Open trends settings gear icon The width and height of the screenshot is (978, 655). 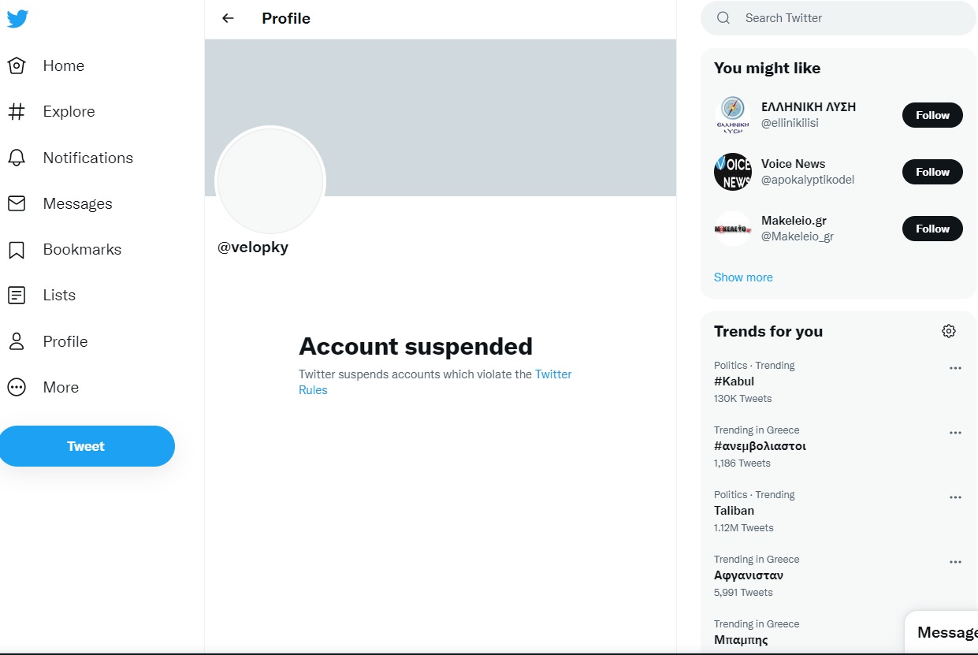click(x=949, y=331)
